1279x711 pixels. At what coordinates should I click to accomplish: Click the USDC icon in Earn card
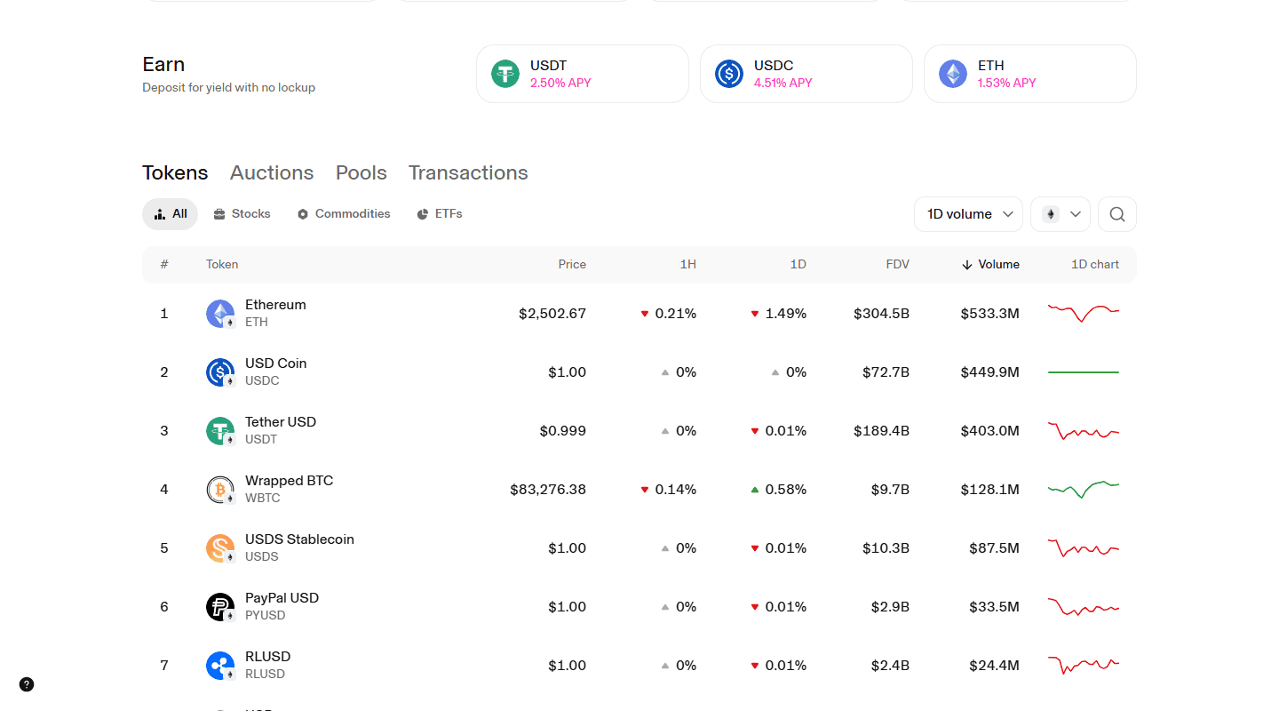729,74
